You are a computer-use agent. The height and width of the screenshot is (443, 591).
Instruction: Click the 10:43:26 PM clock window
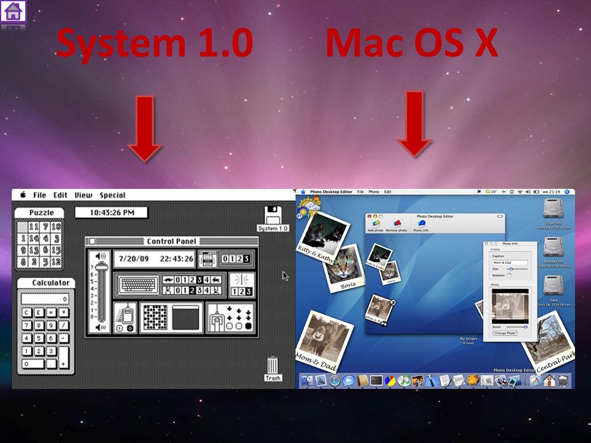click(x=111, y=212)
